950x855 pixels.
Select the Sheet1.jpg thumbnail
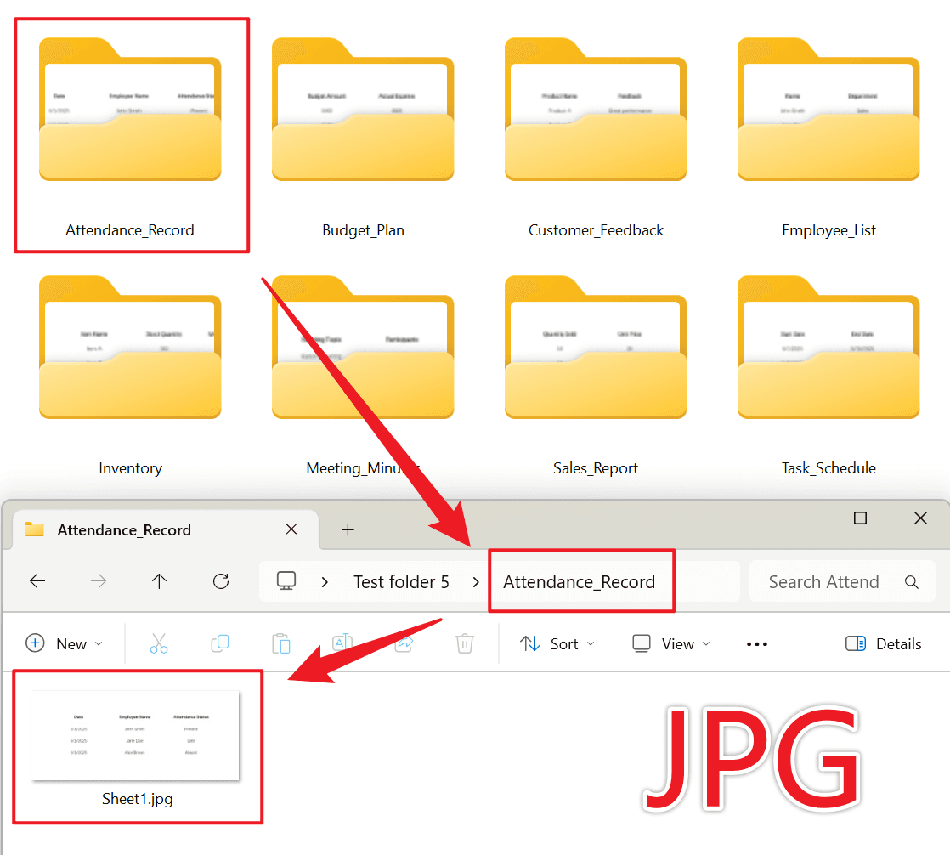point(136,746)
